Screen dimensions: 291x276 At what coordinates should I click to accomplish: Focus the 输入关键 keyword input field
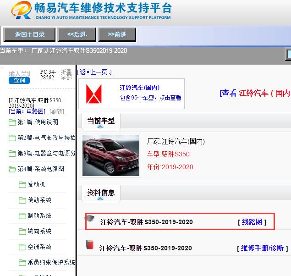pyautogui.click(x=19, y=74)
